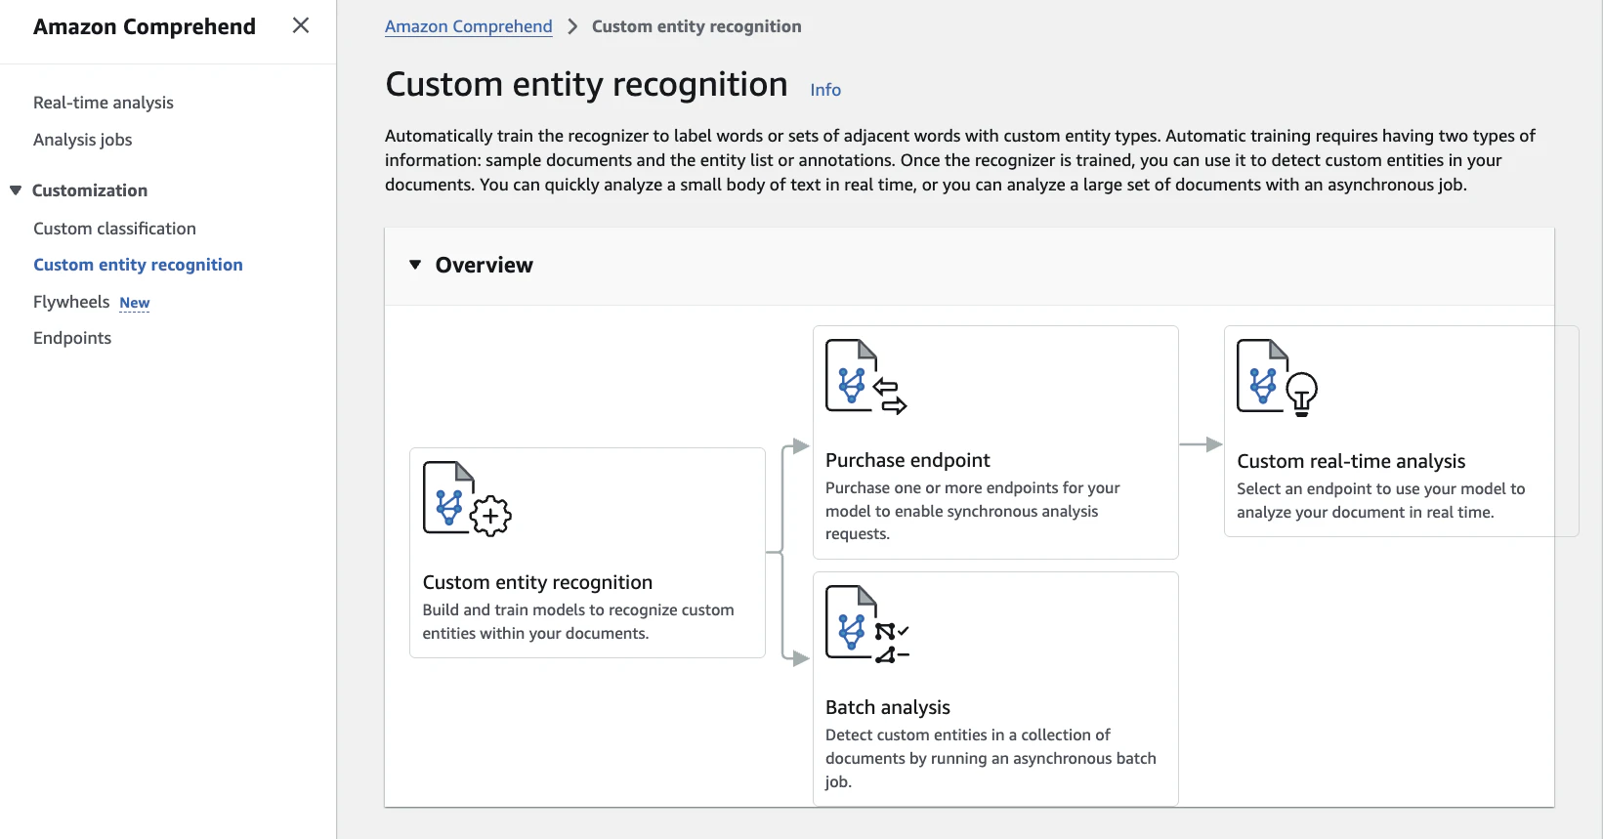
Task: Click the Batch analysis card icon
Action: coord(867,624)
